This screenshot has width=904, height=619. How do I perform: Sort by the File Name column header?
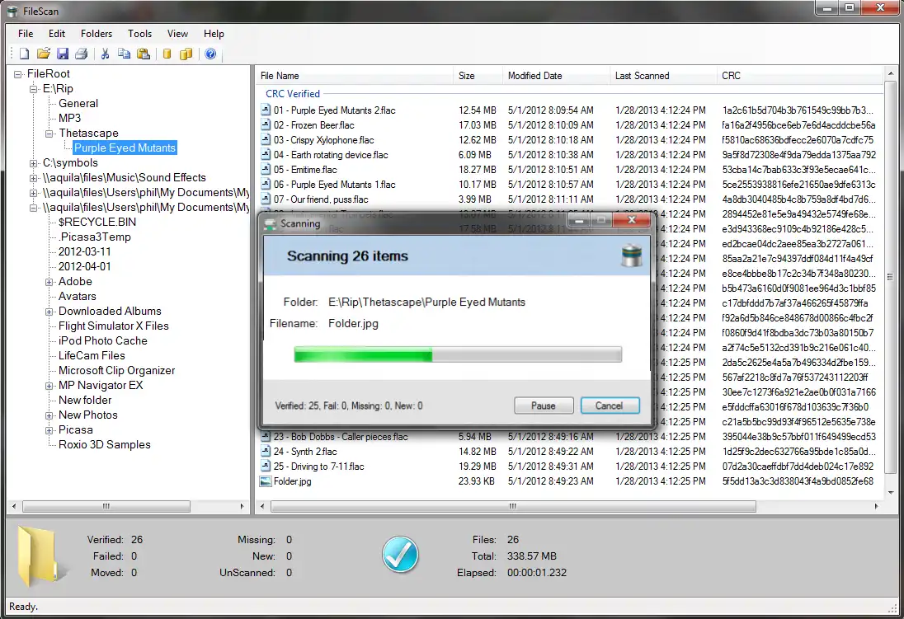pyautogui.click(x=355, y=76)
